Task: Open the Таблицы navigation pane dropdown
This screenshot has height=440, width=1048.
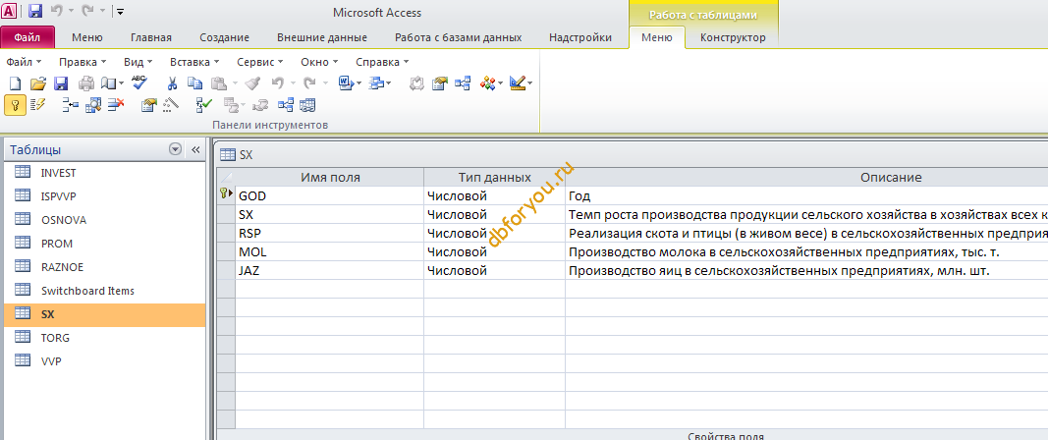Action: (x=176, y=150)
